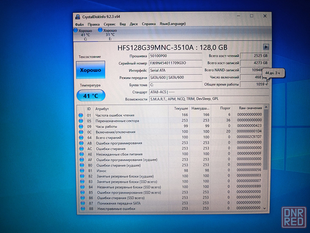Click the attribute list scrollbar thumb
The height and width of the screenshot is (233, 310).
click(x=266, y=140)
